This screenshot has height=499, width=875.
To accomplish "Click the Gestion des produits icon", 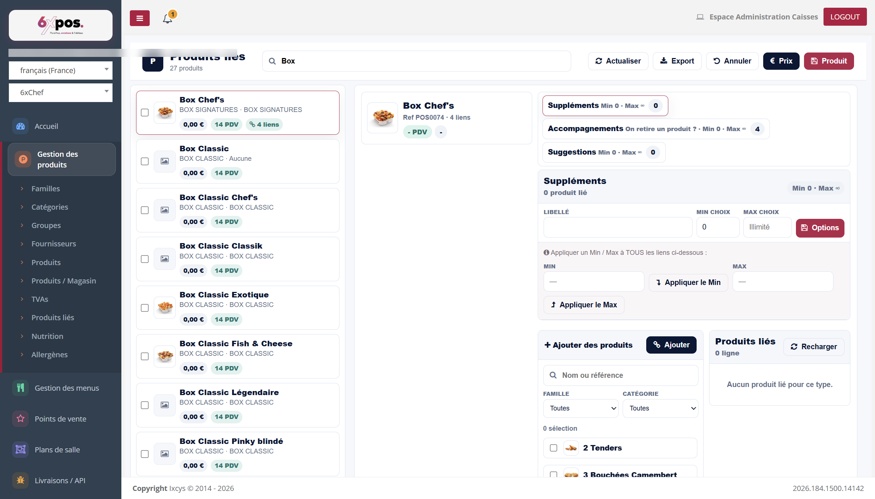I will [x=23, y=159].
